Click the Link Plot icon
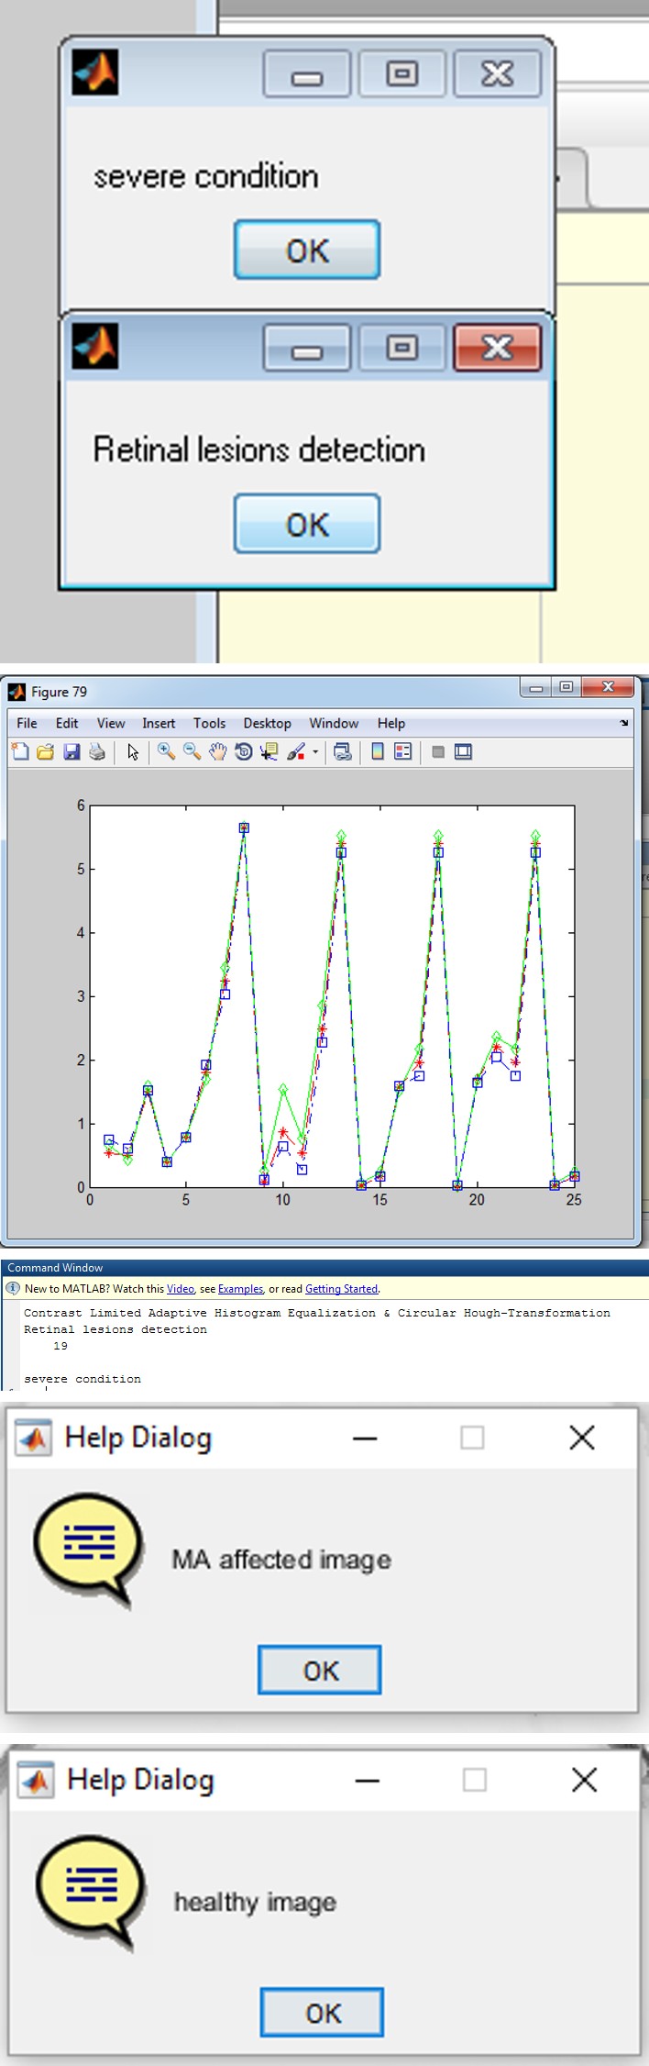The image size is (649, 2066). point(343,752)
